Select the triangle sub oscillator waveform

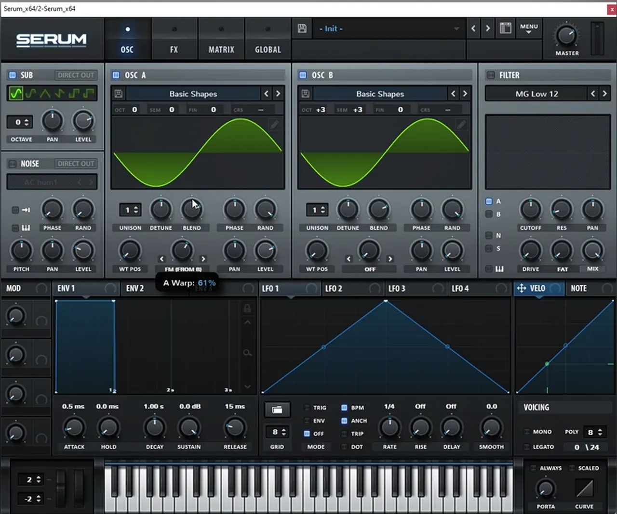point(45,93)
